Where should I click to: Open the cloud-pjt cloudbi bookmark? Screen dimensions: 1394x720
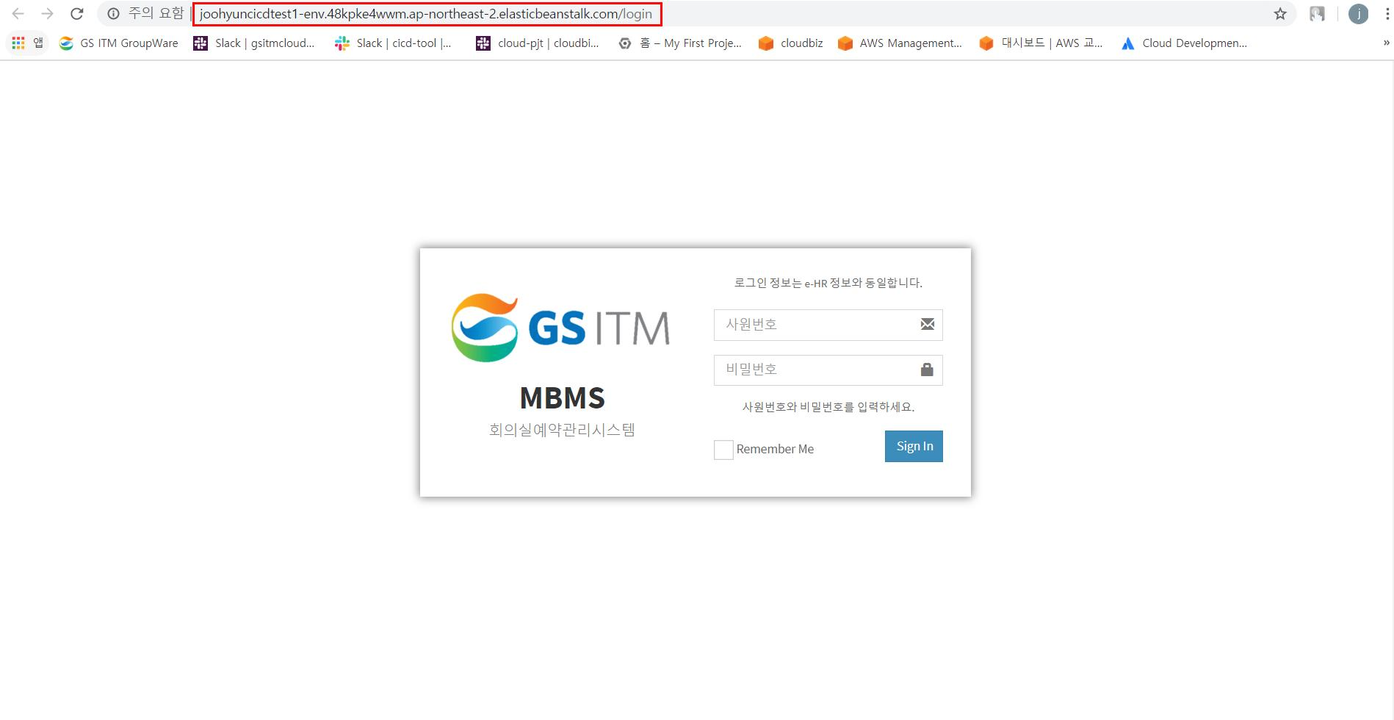538,43
